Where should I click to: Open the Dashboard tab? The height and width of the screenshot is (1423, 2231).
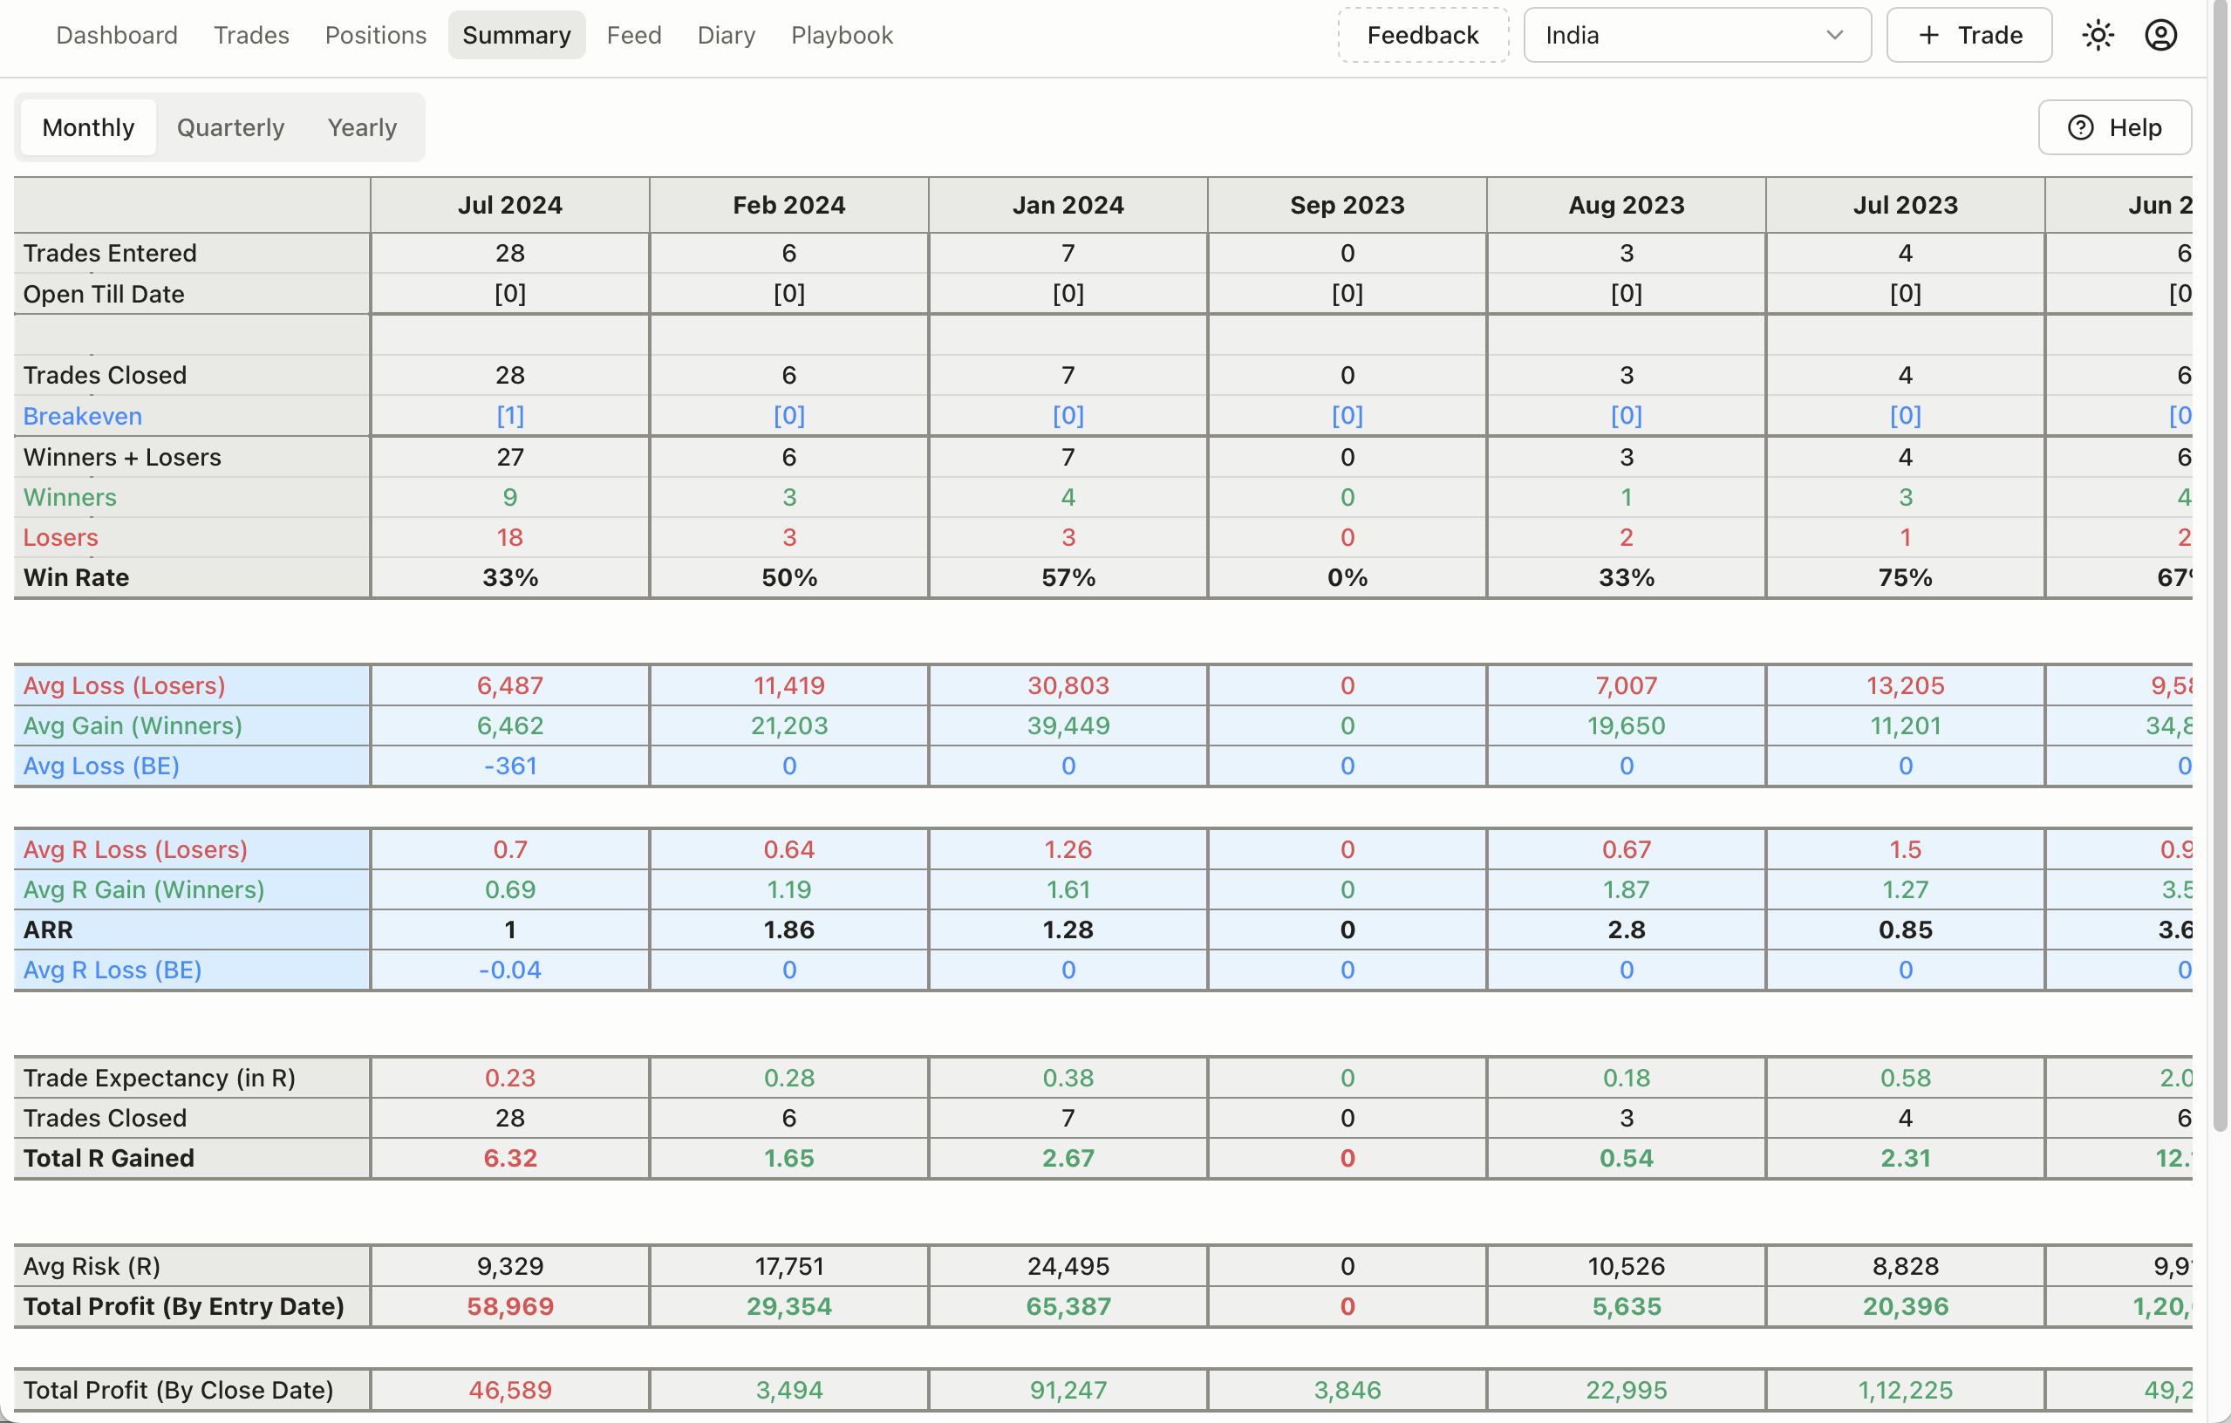tap(117, 35)
